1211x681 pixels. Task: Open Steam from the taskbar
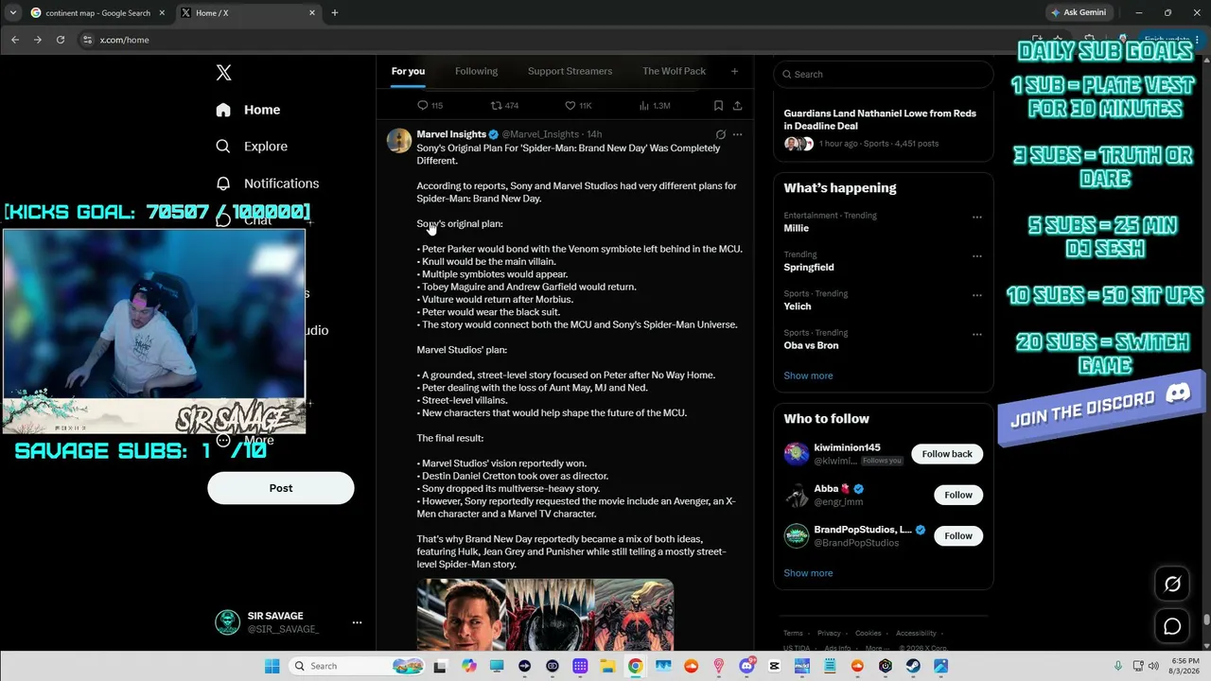click(913, 666)
